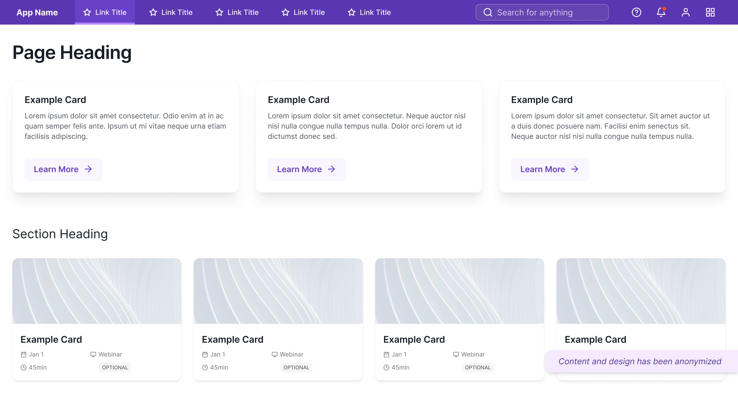Open the user profile icon
This screenshot has height=397, width=738.
click(685, 12)
